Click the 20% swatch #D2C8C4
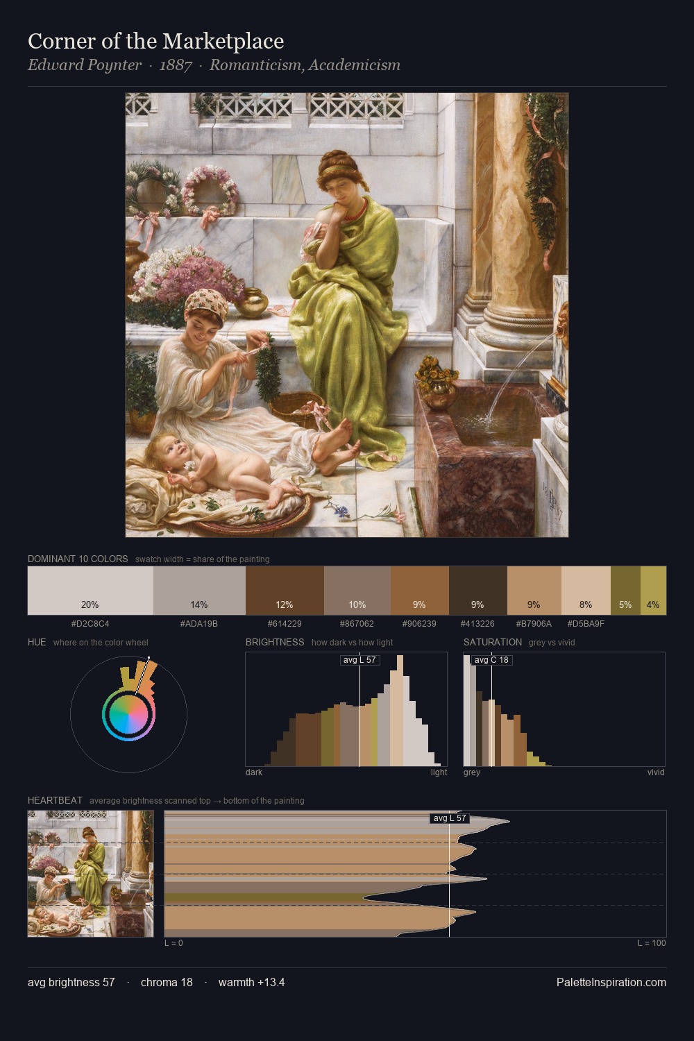This screenshot has height=1041, width=694. 90,591
